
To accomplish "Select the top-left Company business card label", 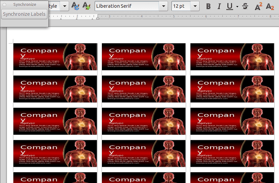I will [55, 57].
